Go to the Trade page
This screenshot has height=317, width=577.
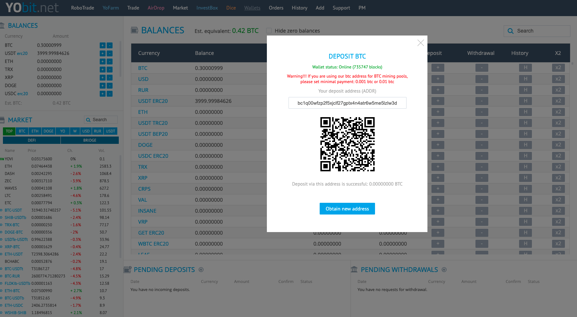coord(133,8)
